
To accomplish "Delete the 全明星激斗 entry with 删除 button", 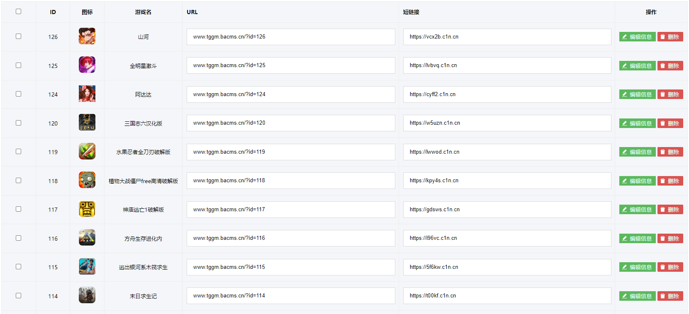I will (670, 66).
